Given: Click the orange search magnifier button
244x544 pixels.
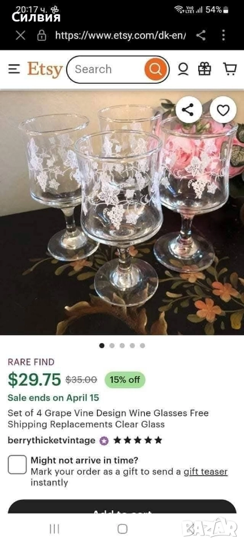Looking at the screenshot, I should 155,69.
